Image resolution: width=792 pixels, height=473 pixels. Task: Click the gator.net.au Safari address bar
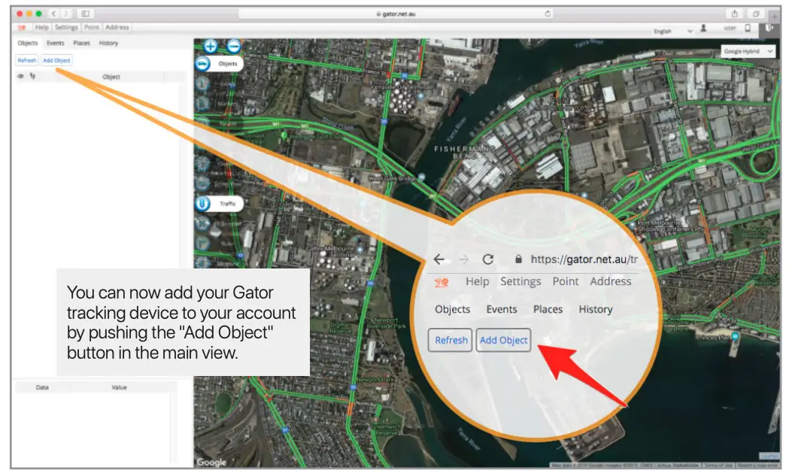[396, 14]
